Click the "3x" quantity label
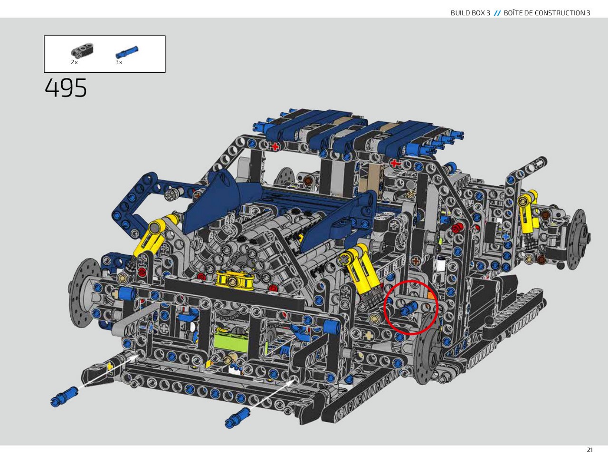 point(119,62)
